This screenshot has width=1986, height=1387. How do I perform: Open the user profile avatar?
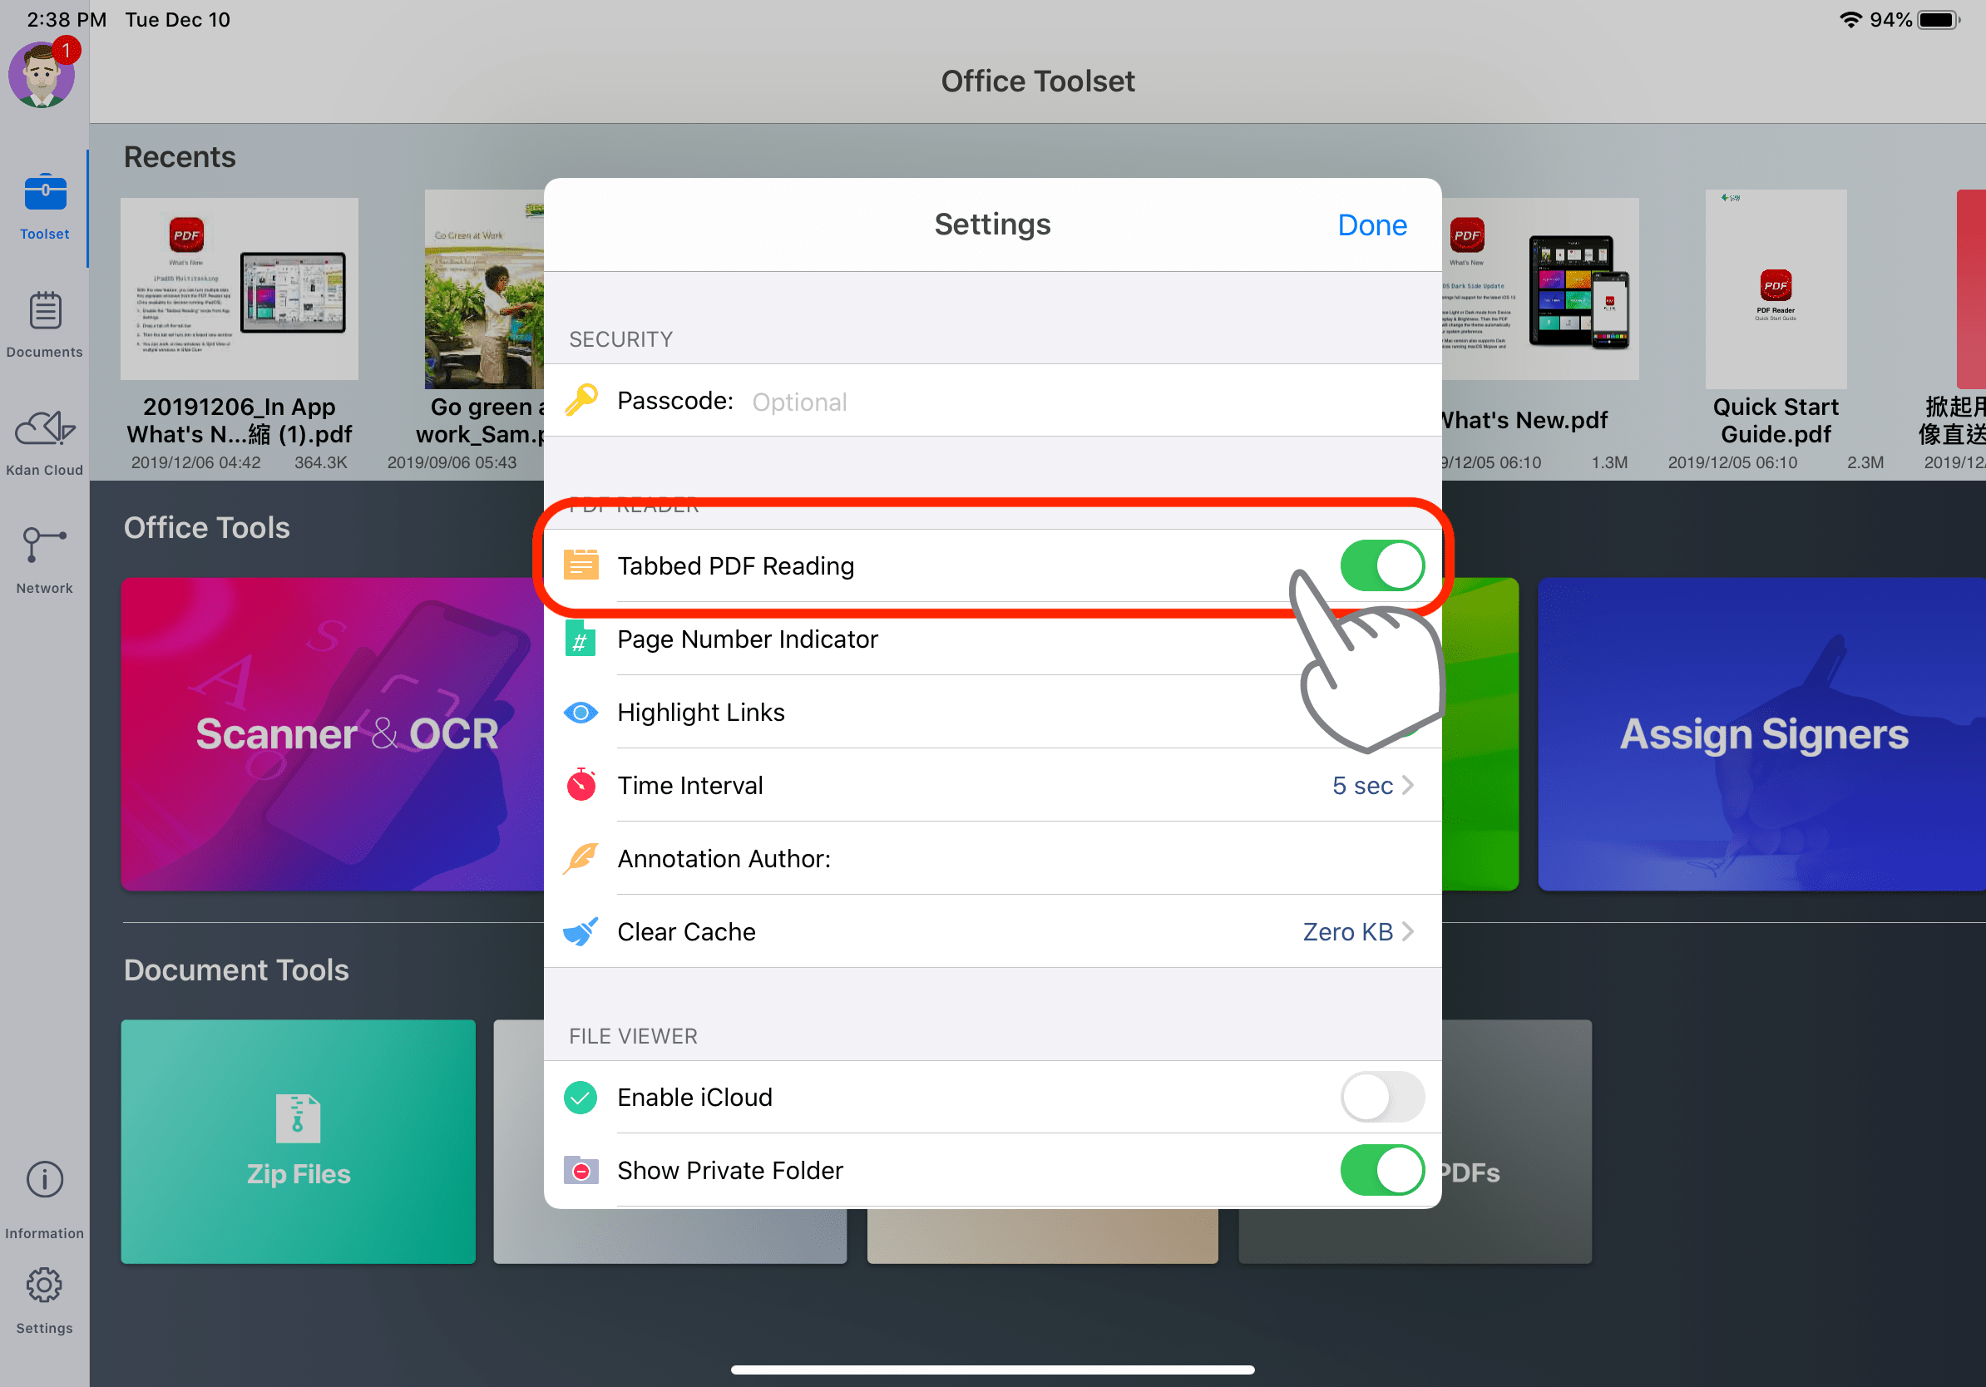(42, 74)
